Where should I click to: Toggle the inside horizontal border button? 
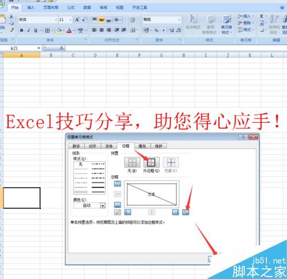click(x=118, y=194)
